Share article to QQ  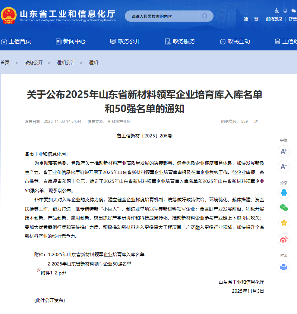284,193
